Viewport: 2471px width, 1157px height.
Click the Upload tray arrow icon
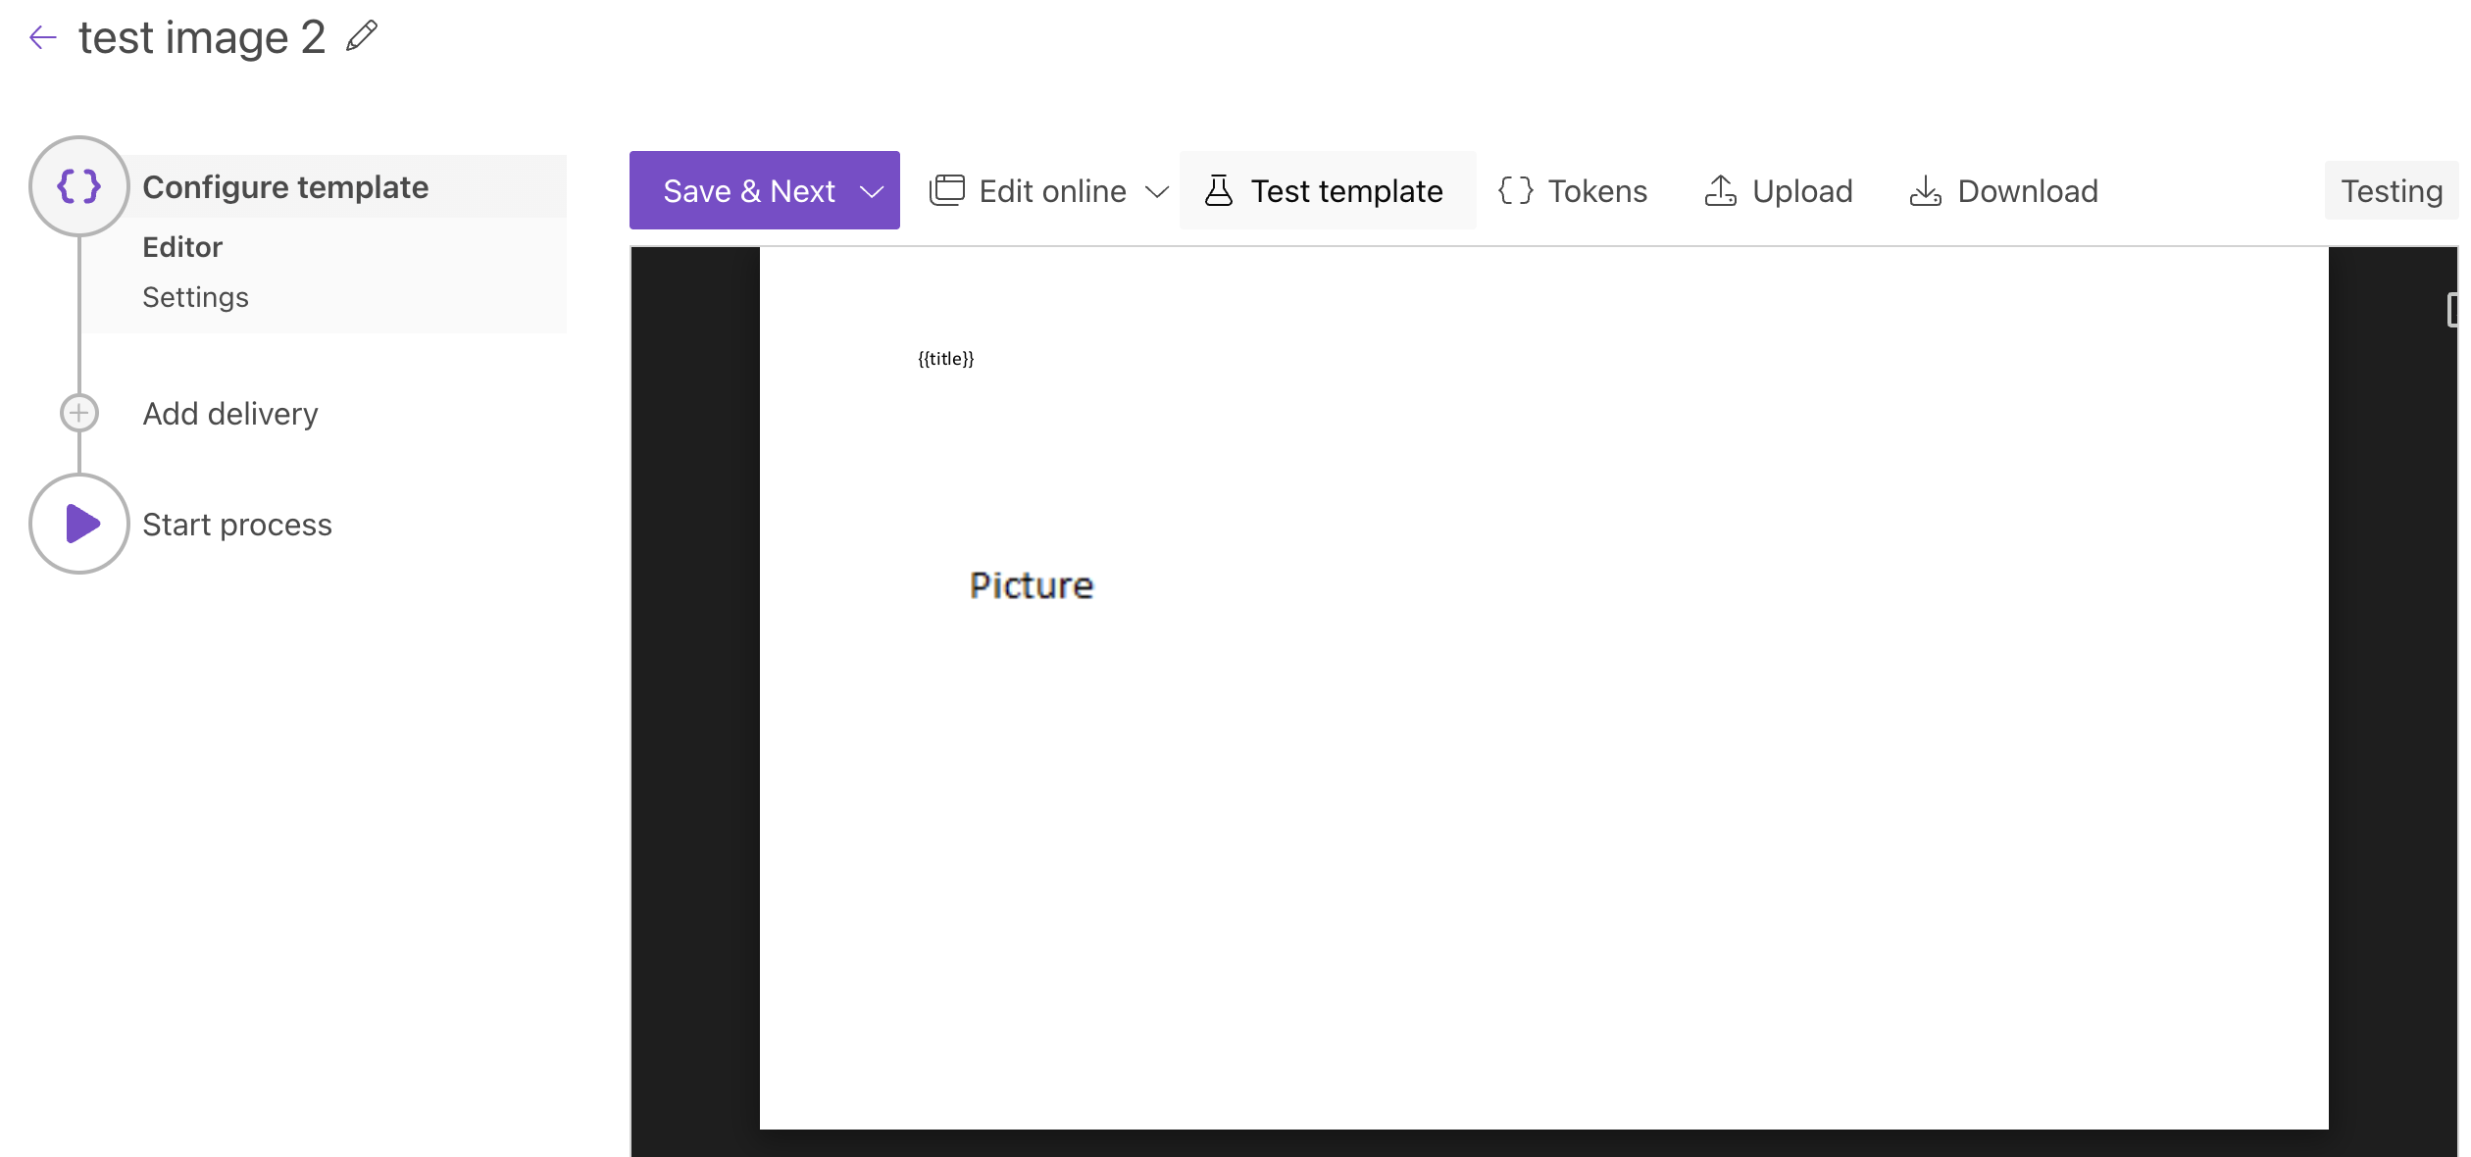tap(1720, 190)
